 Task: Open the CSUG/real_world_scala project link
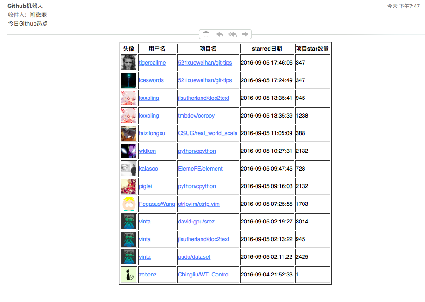208,133
